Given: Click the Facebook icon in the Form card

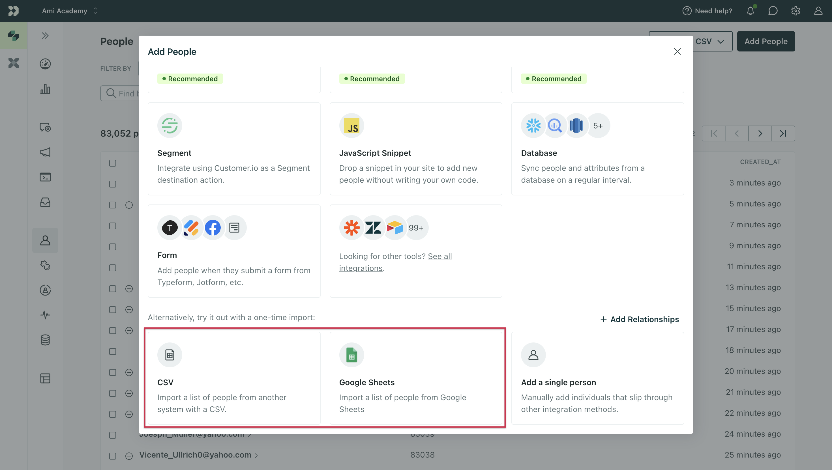Looking at the screenshot, I should click(213, 228).
